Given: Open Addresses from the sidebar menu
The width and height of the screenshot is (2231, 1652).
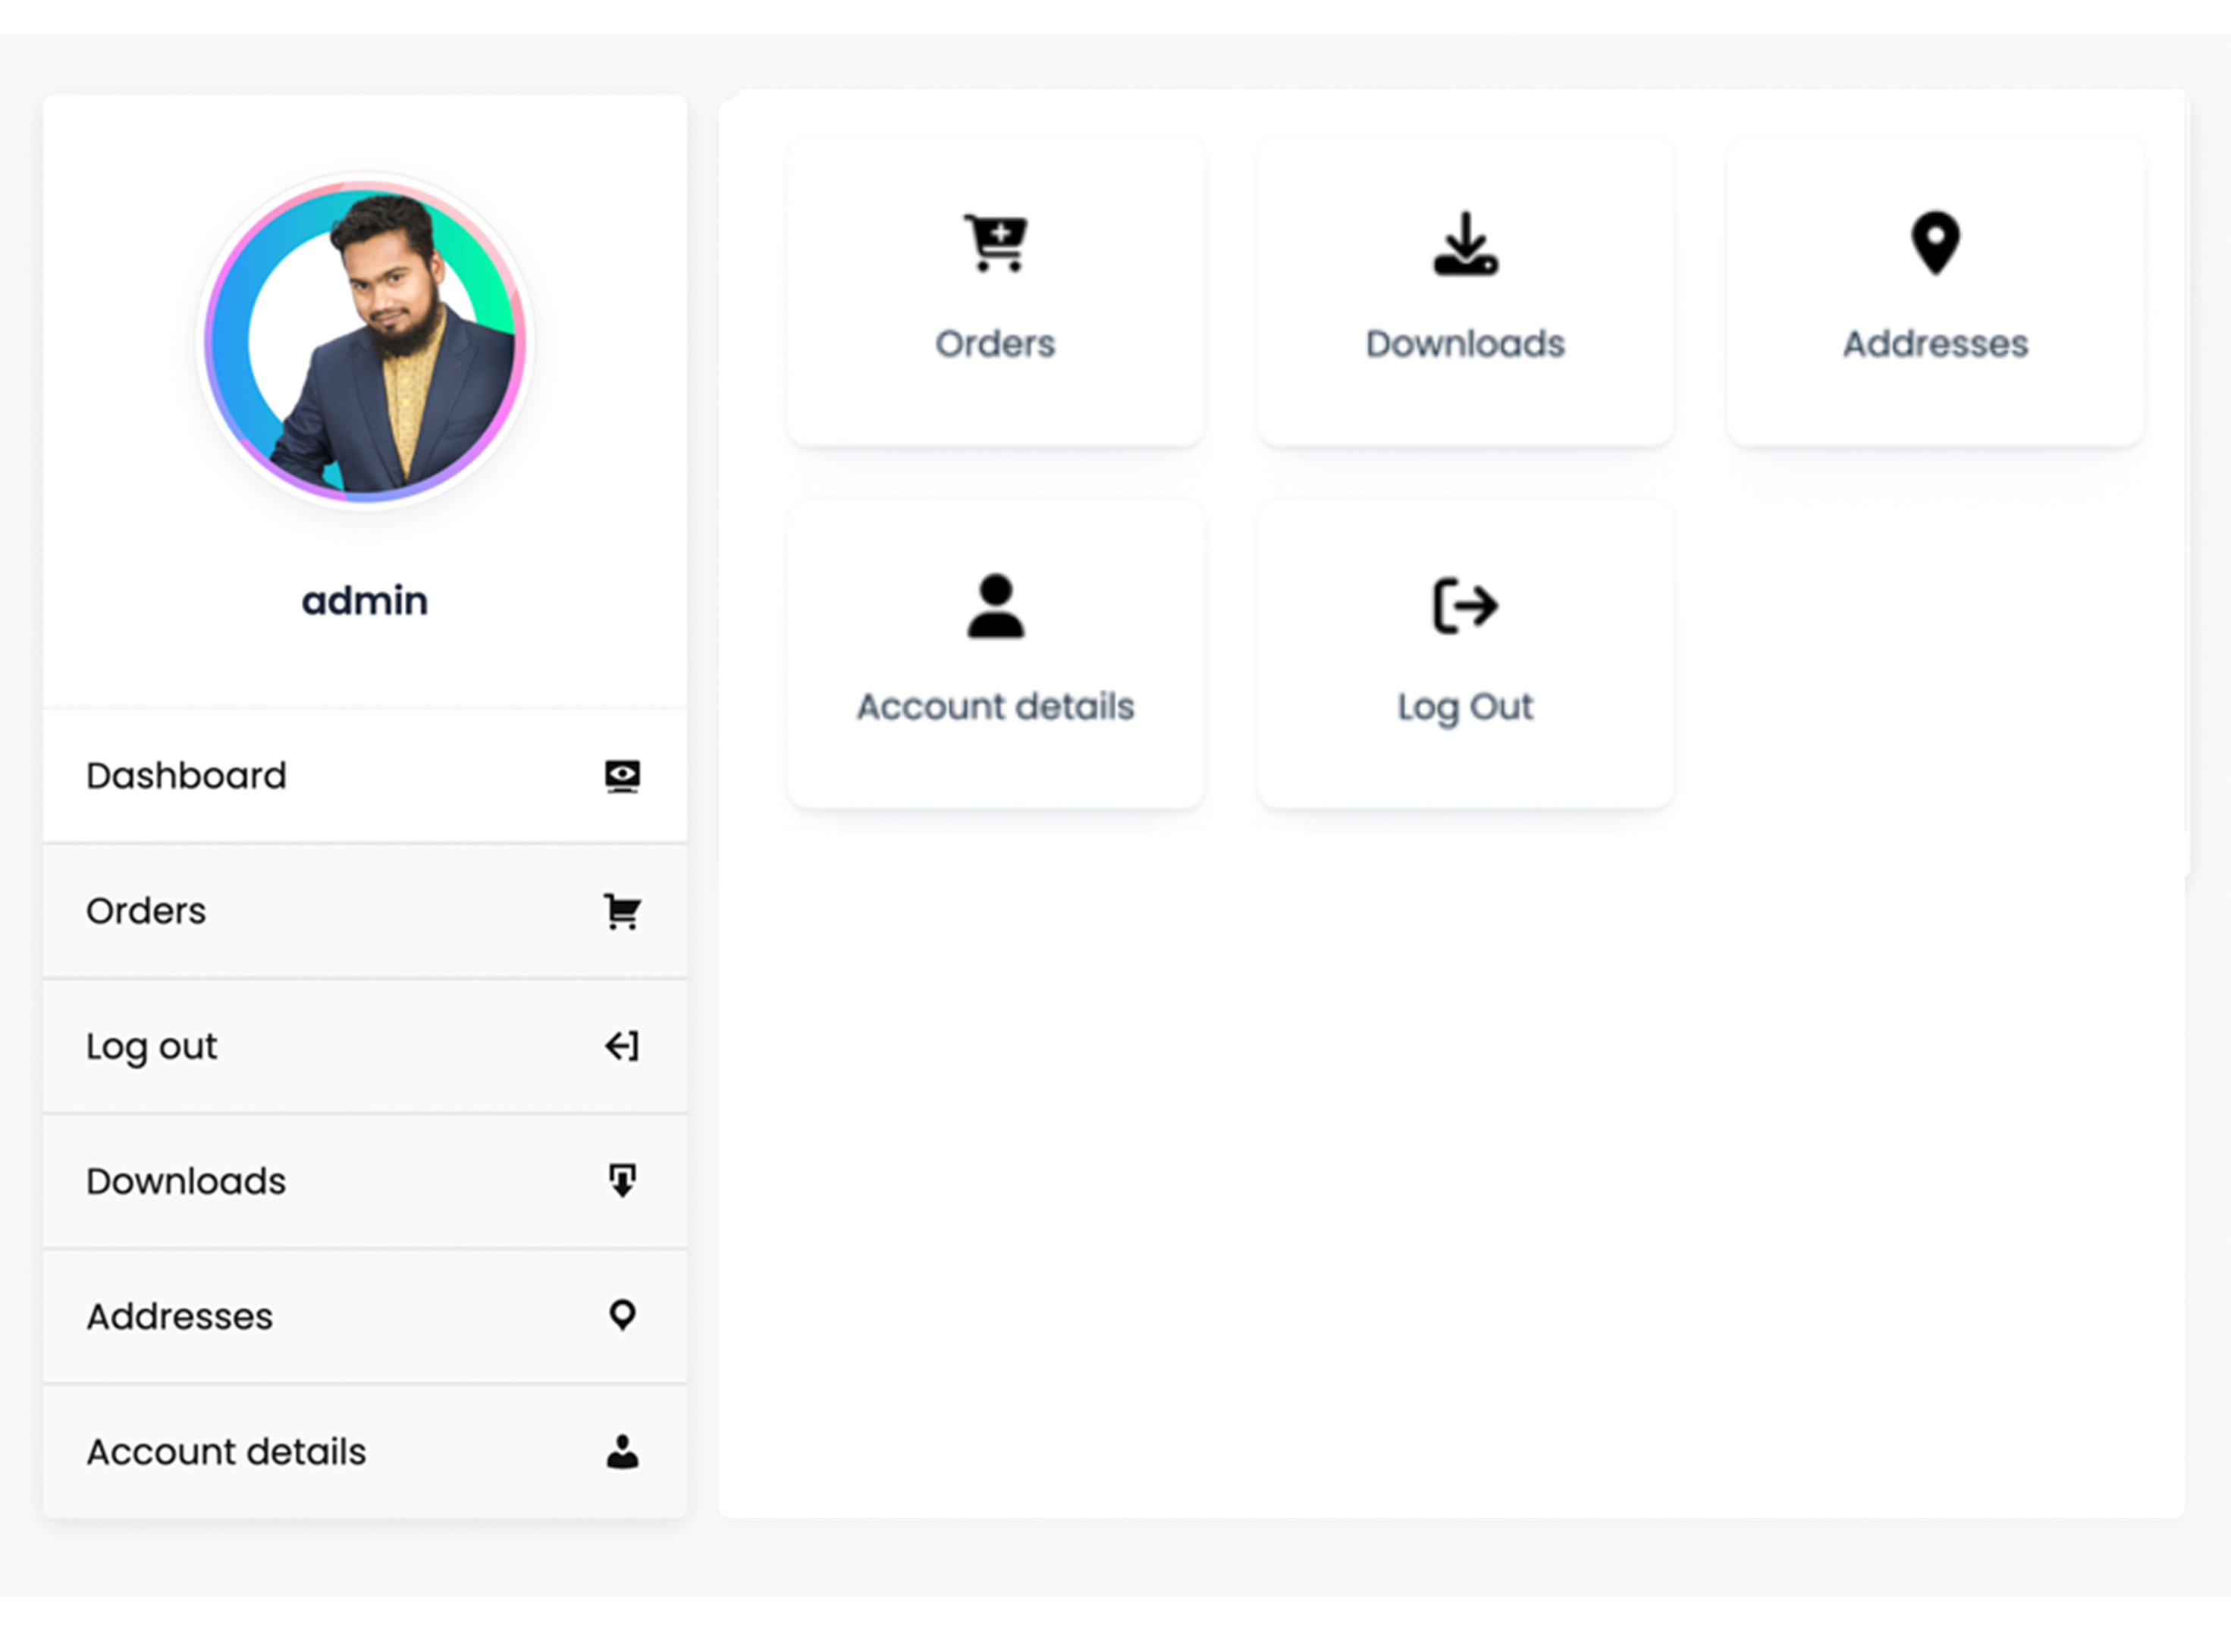Looking at the screenshot, I should click(180, 1317).
